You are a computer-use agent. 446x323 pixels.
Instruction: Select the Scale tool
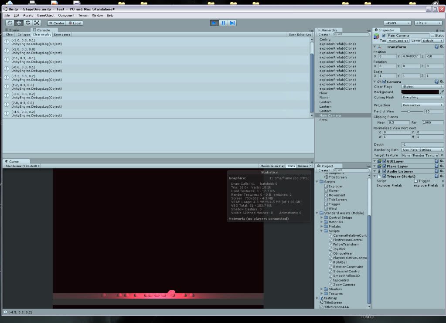tap(38, 22)
